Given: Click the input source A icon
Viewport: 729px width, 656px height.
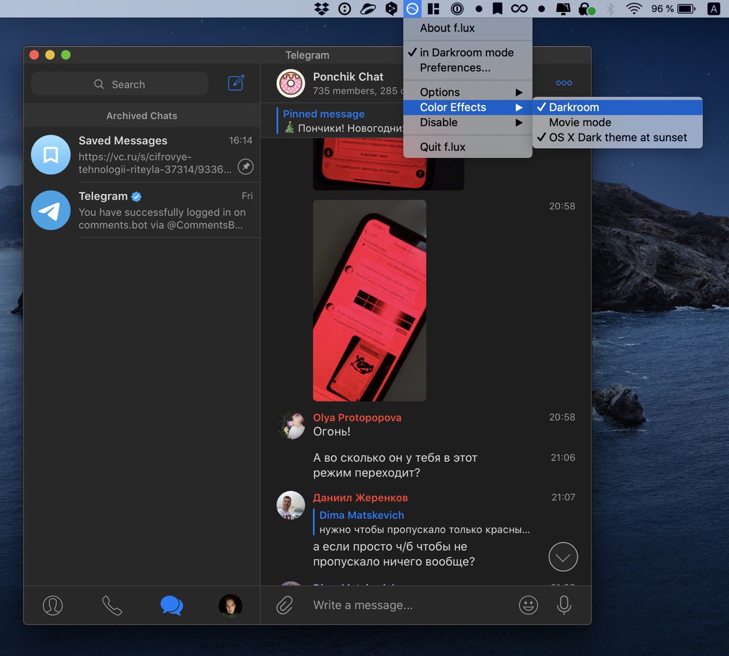Looking at the screenshot, I should tap(714, 9).
